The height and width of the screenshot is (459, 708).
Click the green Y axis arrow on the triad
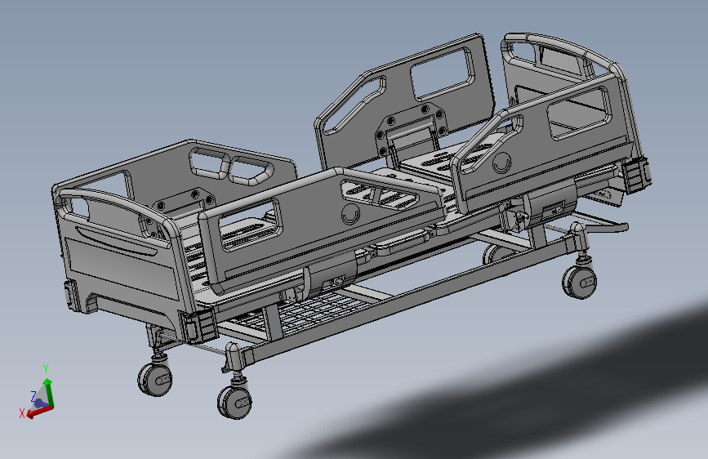(49, 393)
